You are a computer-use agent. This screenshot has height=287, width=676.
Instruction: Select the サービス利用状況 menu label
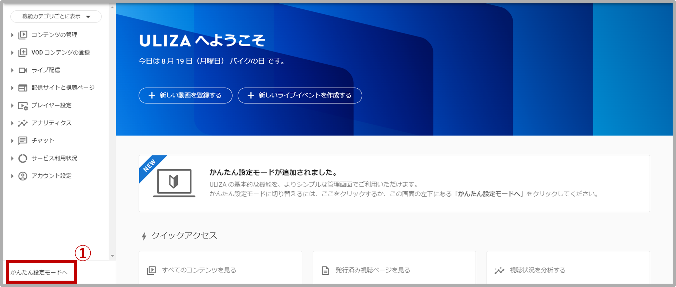(x=54, y=158)
